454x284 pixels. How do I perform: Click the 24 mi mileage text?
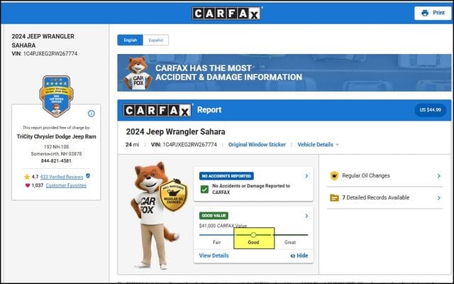(x=132, y=145)
